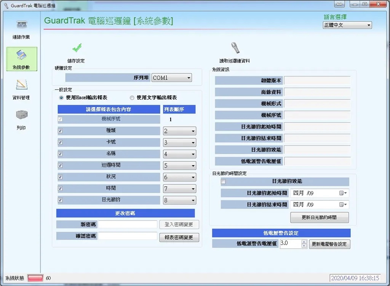Open the order dropdown for 名稱

coord(179,154)
